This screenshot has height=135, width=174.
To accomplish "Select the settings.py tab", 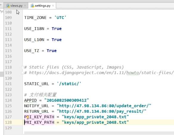I will [x=43, y=6].
